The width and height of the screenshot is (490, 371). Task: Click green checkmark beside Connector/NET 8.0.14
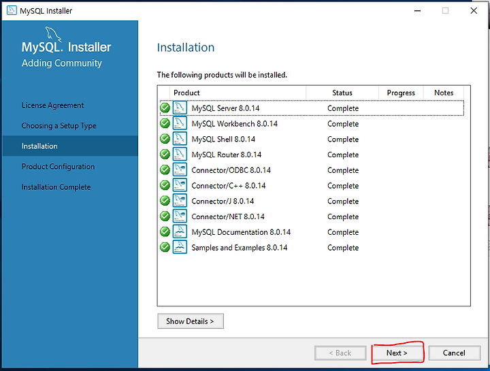pyautogui.click(x=165, y=216)
